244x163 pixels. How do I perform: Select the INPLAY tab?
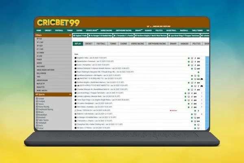[x=78, y=44]
